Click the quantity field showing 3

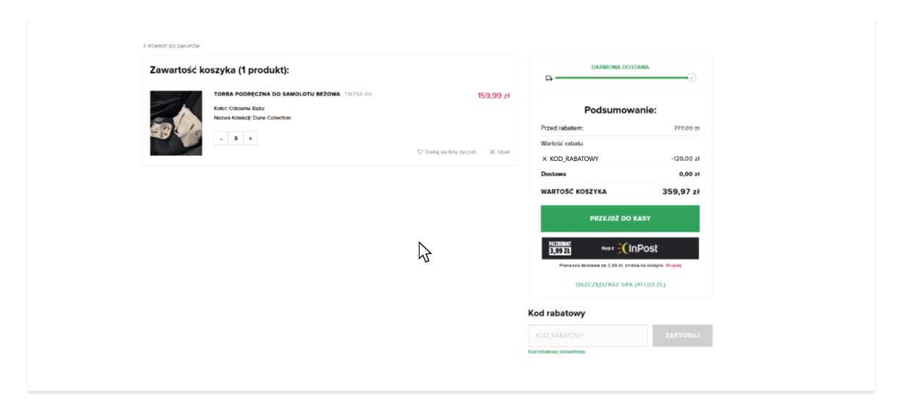pyautogui.click(x=236, y=138)
